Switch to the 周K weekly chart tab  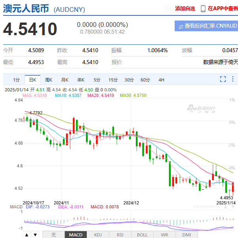click(x=49, y=79)
